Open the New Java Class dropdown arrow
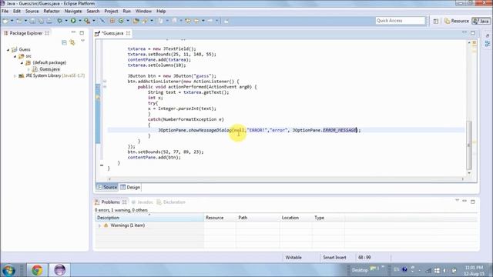Screen dimensions: 493x277 (128, 21)
